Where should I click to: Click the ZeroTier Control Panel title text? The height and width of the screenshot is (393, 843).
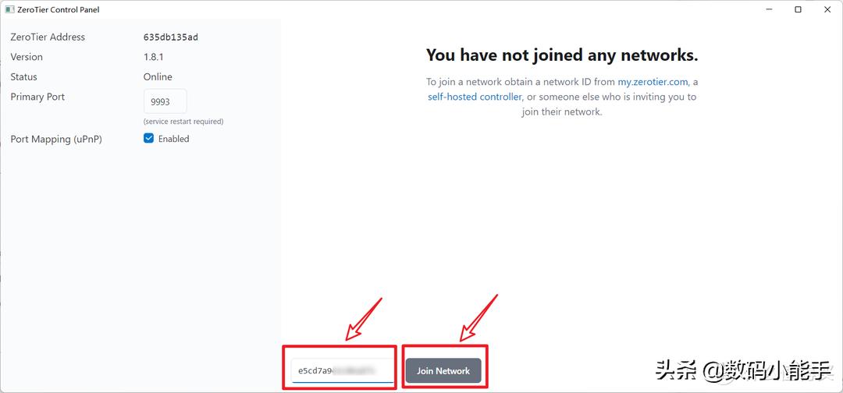click(x=59, y=10)
